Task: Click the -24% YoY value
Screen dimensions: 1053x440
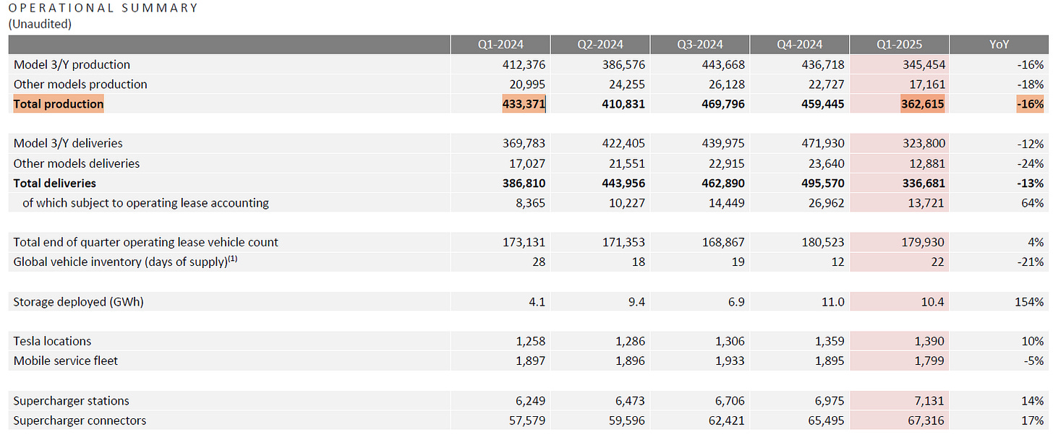Action: [x=1030, y=163]
